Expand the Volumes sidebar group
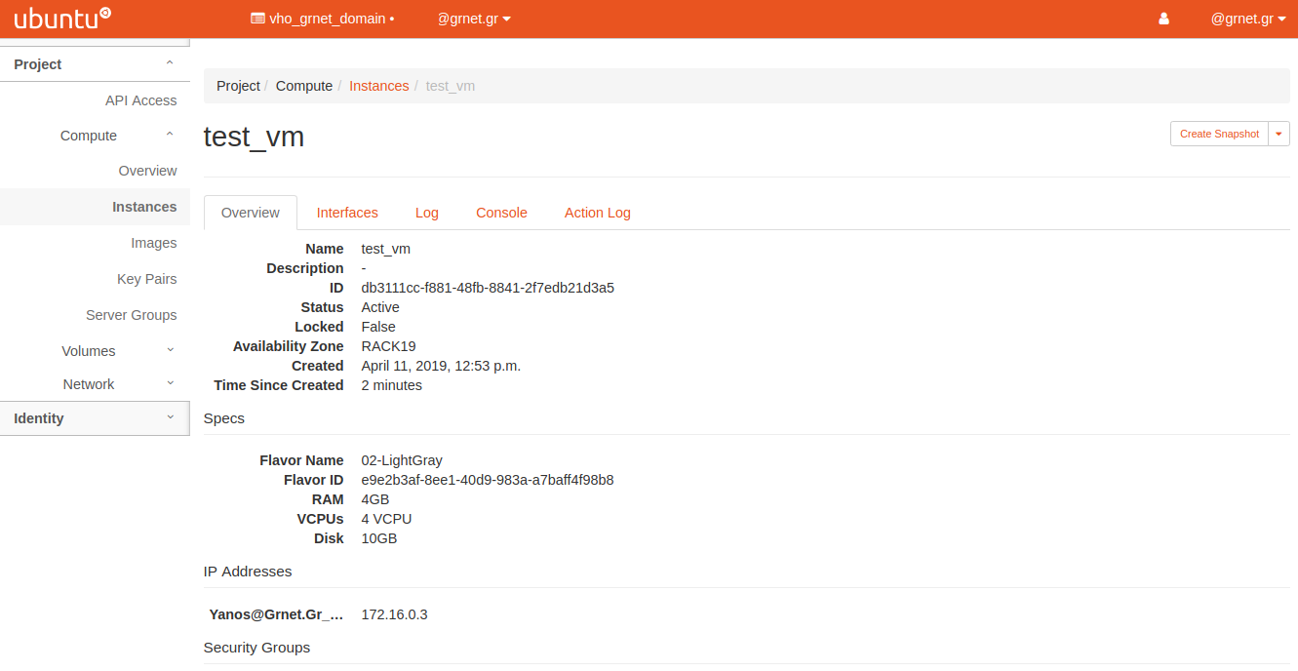 (117, 351)
